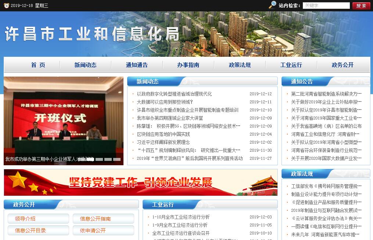Click the red 搜索 button

pos(361,5)
